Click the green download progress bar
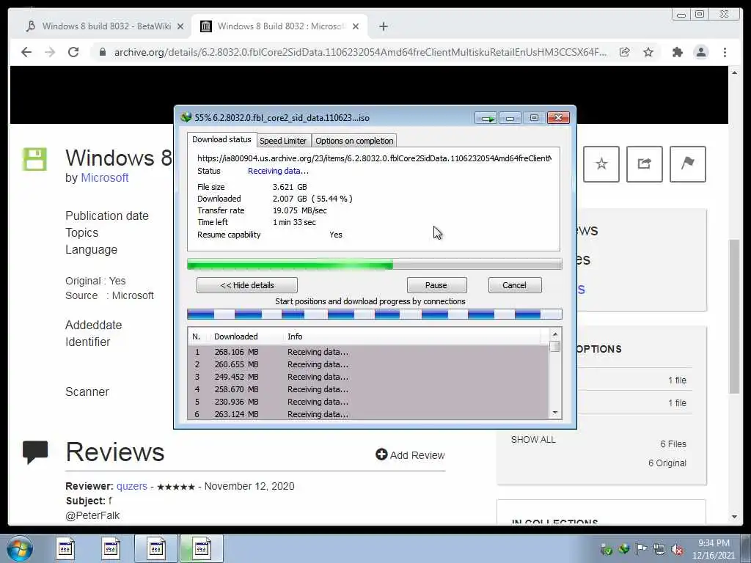This screenshot has height=563, width=751. point(375,264)
